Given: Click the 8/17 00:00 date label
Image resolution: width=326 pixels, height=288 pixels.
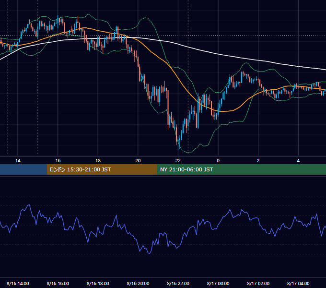Looking at the screenshot, I should (218, 283).
